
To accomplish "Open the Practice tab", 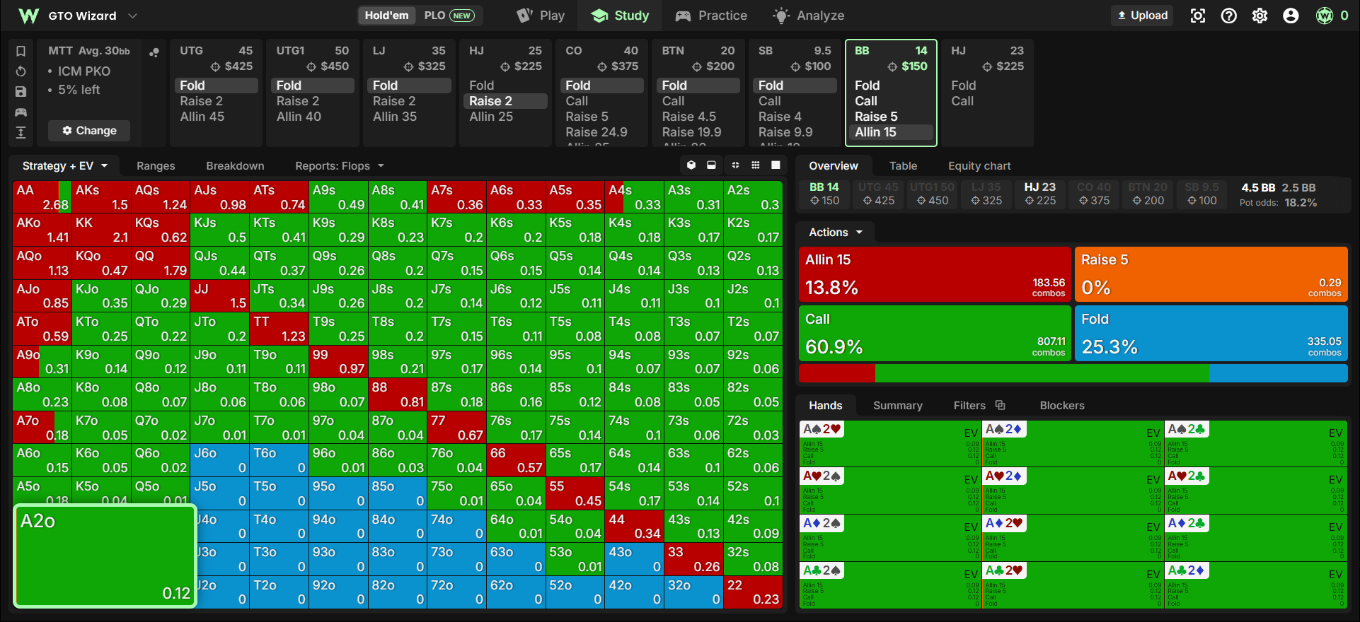I will [x=711, y=16].
